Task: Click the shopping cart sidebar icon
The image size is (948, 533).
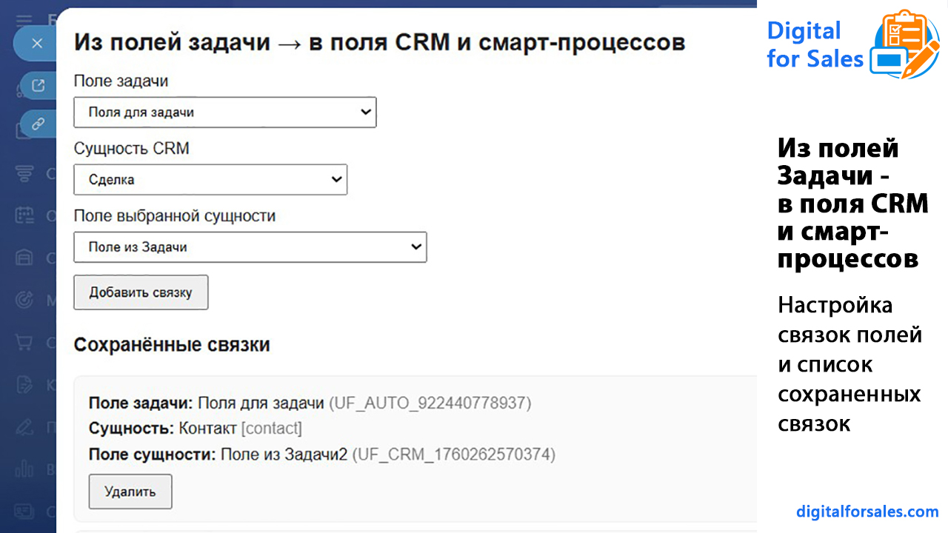Action: 24,343
